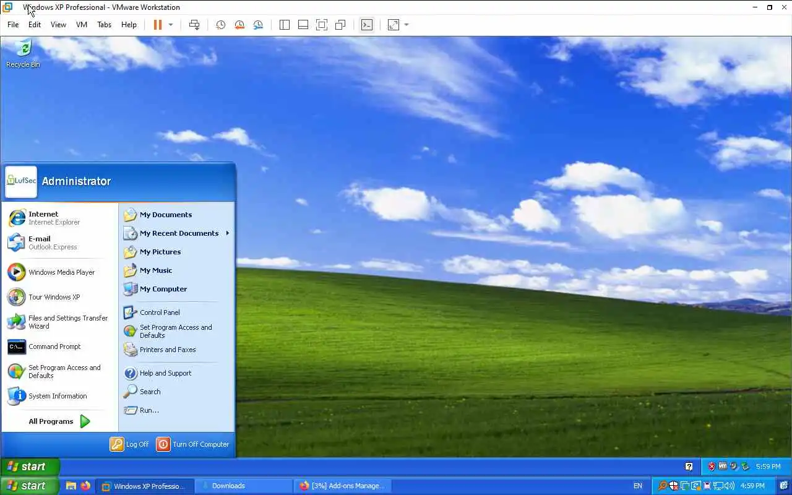792x495 pixels.
Task: Click the magnifier tray icon near 4:59 PM
Action: click(x=663, y=486)
